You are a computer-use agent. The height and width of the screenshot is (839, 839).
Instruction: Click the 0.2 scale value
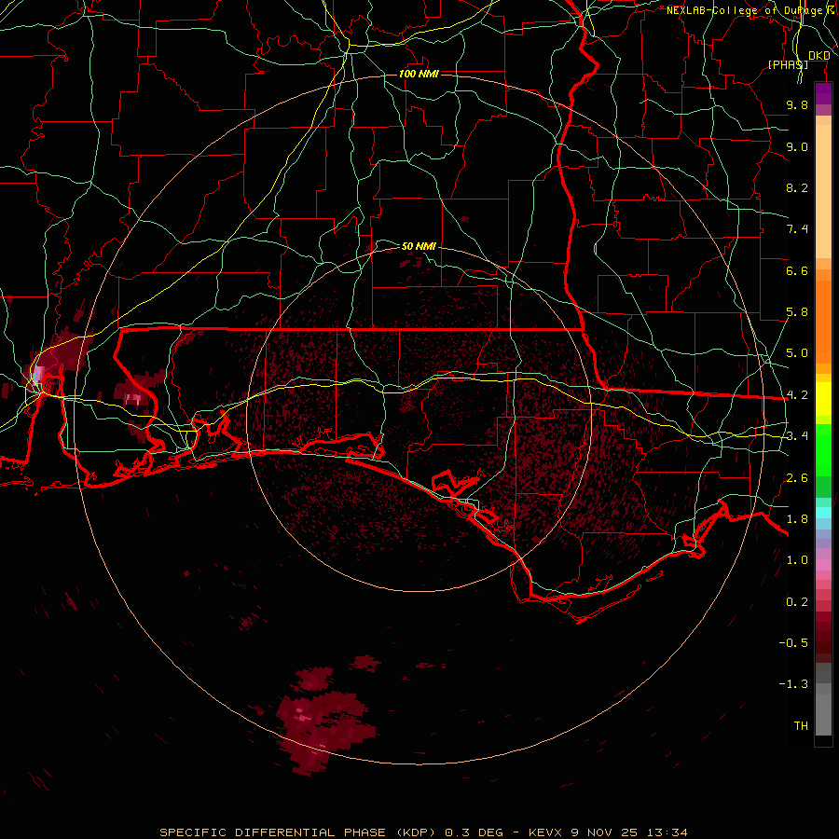[797, 602]
